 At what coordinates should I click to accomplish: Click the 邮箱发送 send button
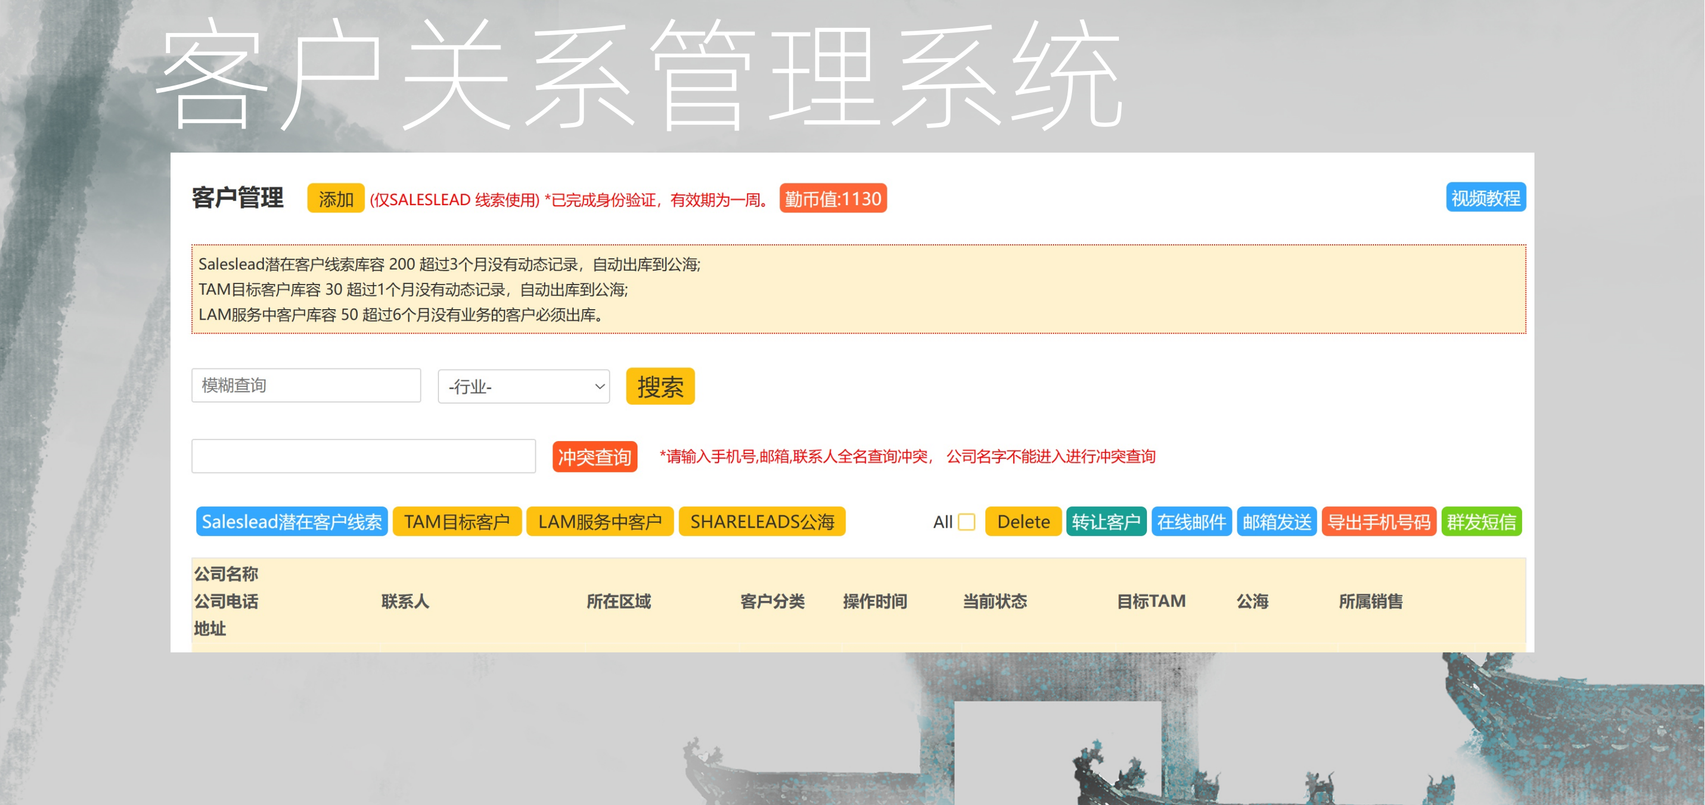[1276, 522]
